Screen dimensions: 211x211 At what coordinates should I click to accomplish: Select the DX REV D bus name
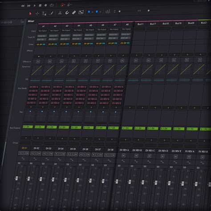163,151
